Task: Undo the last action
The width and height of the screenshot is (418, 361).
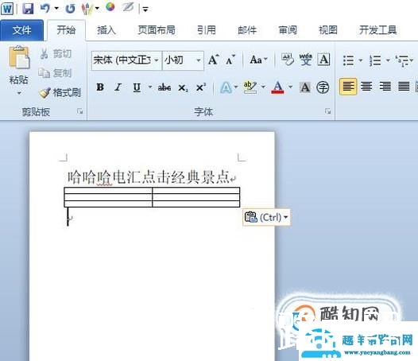Action: 45,8
